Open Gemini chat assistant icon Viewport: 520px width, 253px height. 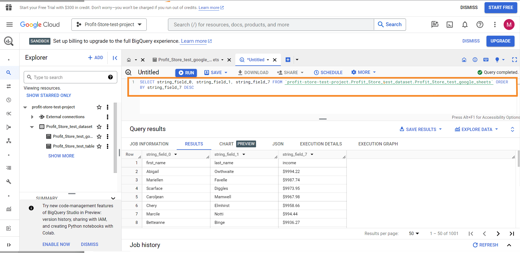click(435, 25)
